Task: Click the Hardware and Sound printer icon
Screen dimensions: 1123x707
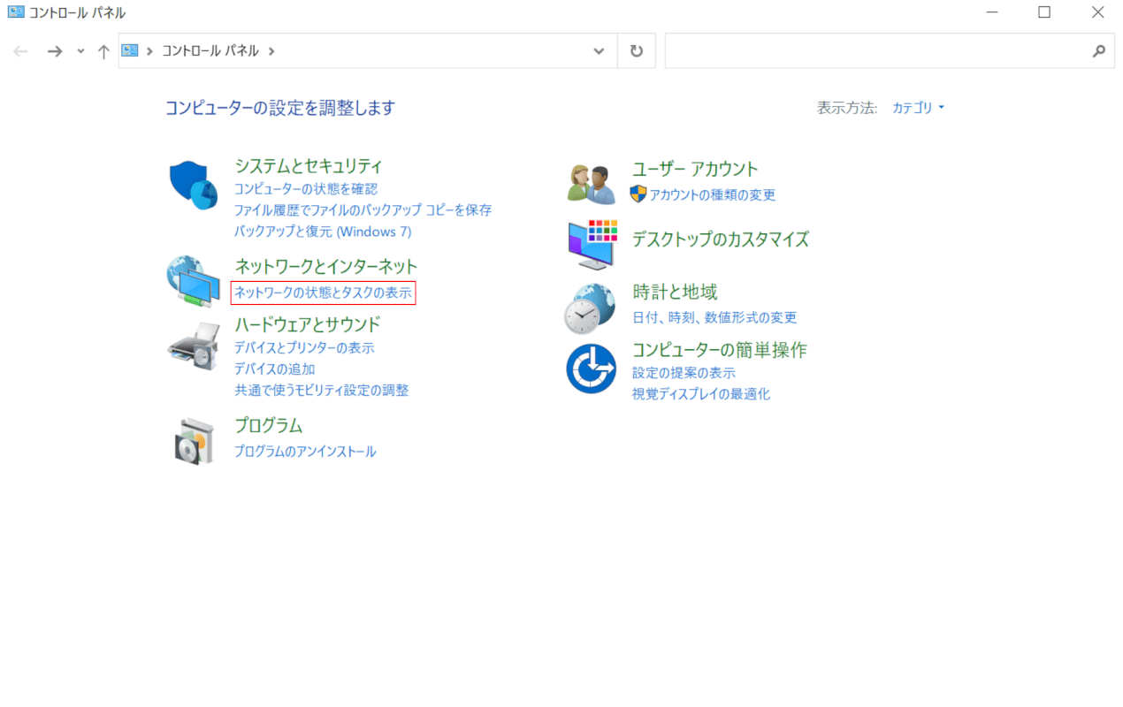Action: pos(193,346)
